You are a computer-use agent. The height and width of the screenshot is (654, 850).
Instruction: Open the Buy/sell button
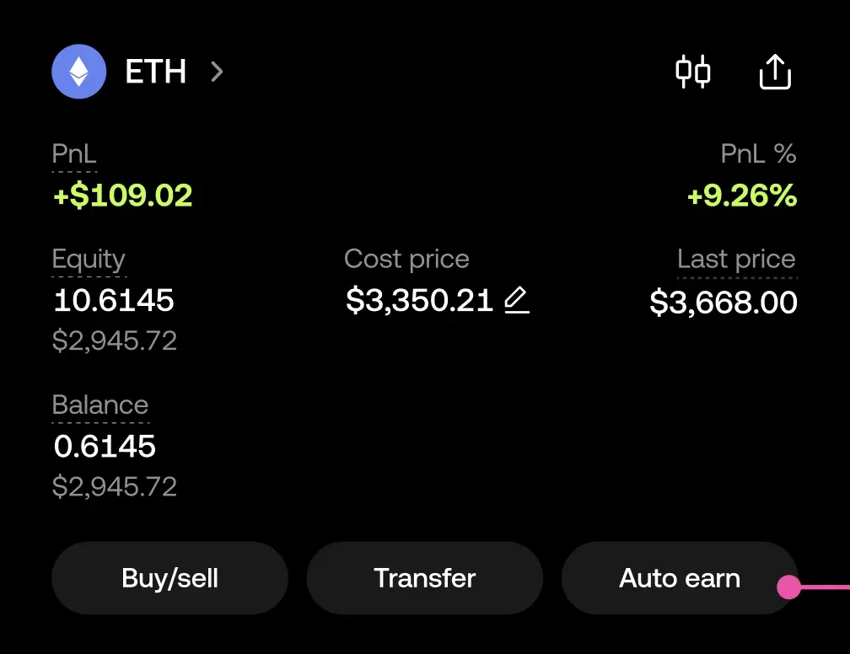pyautogui.click(x=169, y=578)
